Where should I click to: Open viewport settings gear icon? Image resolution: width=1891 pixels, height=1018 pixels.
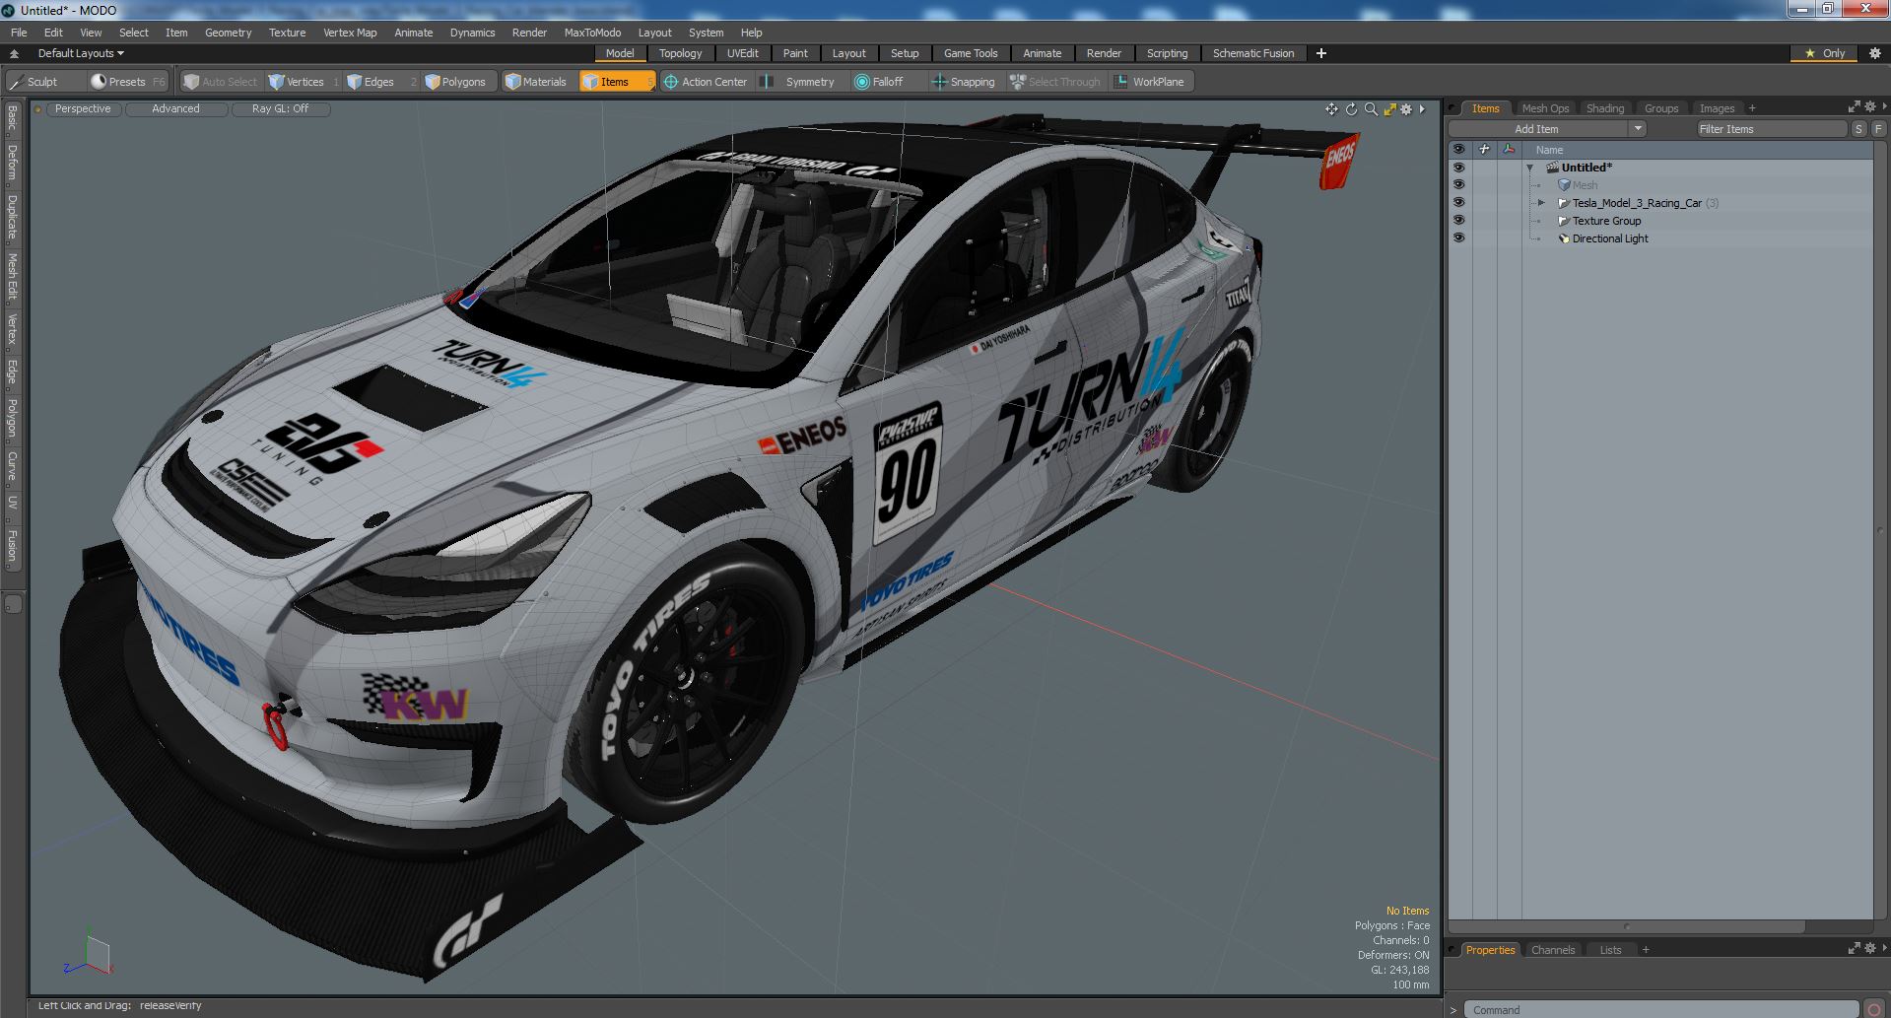[x=1406, y=109]
